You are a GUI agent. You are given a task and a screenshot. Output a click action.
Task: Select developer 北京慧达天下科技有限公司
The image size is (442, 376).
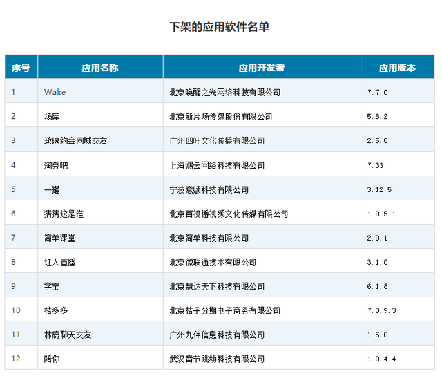click(x=217, y=287)
